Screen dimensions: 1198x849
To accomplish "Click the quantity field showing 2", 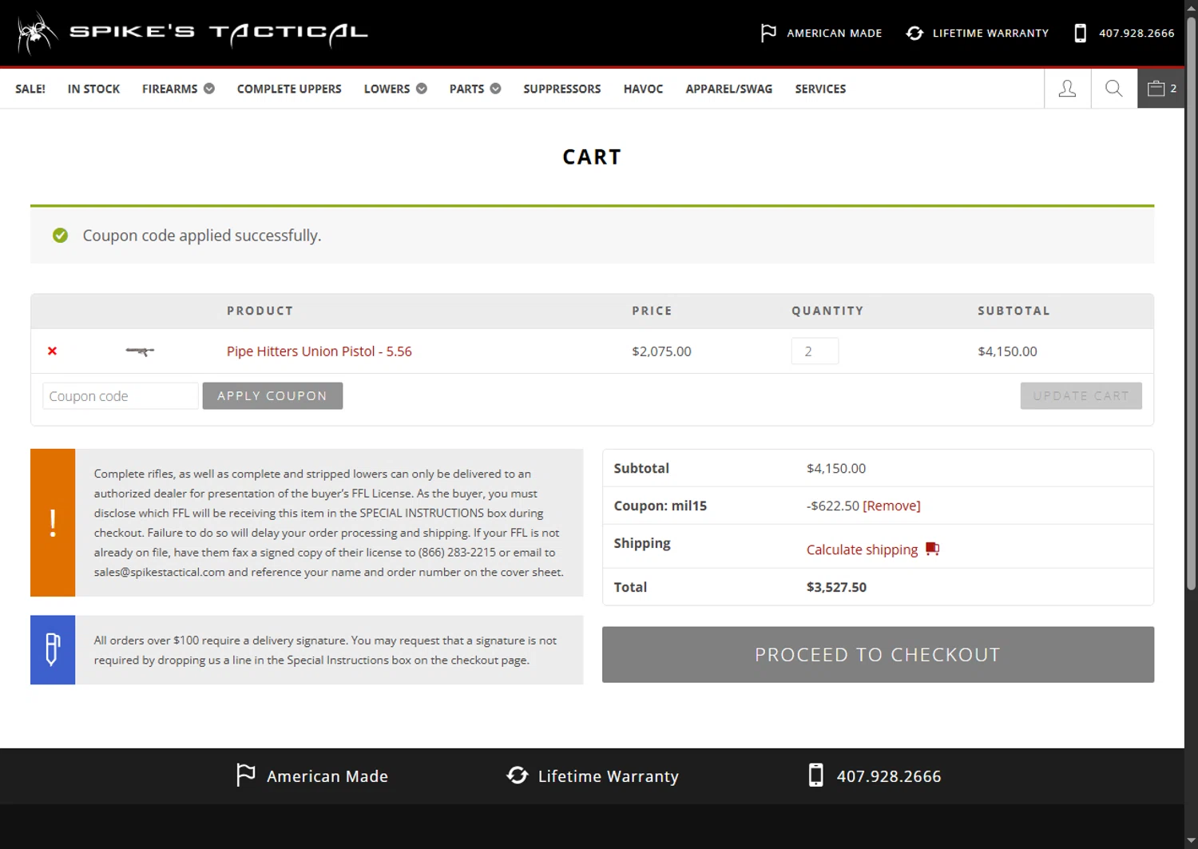I will (x=815, y=351).
